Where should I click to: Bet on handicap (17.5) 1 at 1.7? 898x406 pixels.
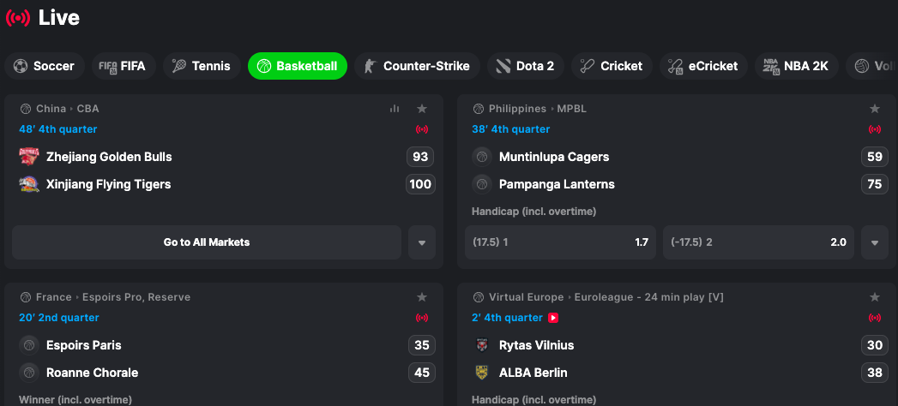click(x=561, y=242)
